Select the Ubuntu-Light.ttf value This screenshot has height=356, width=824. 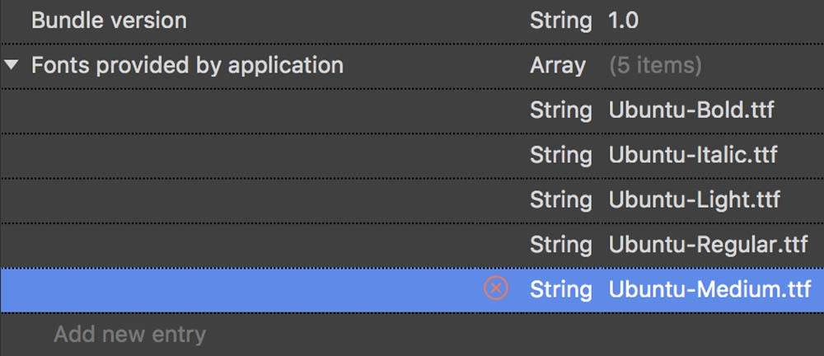tap(694, 199)
